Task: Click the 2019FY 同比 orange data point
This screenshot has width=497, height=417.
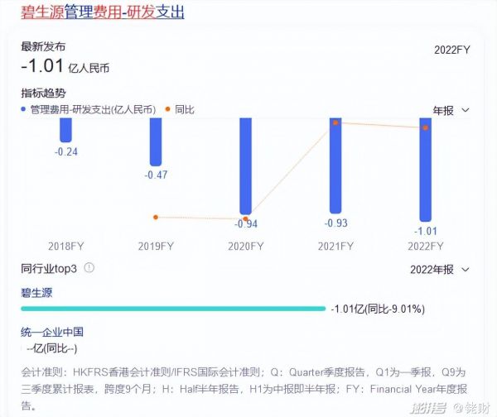Action: tap(156, 218)
